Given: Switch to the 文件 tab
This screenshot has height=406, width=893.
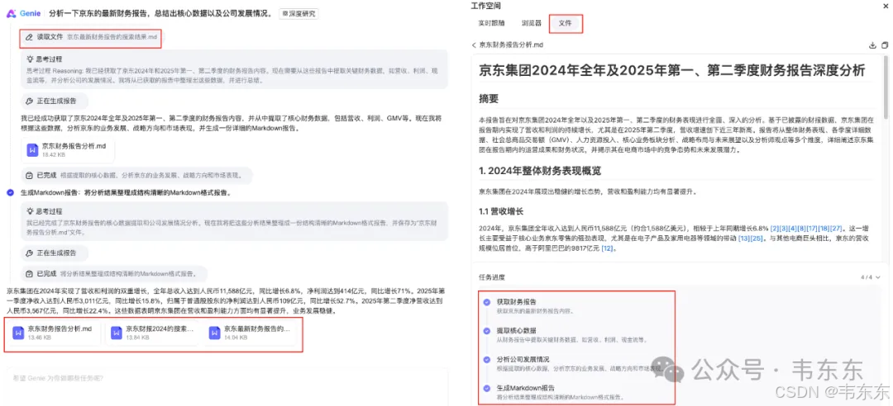Looking at the screenshot, I should (x=566, y=24).
